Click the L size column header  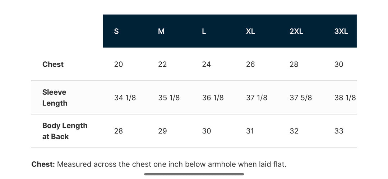204,31
